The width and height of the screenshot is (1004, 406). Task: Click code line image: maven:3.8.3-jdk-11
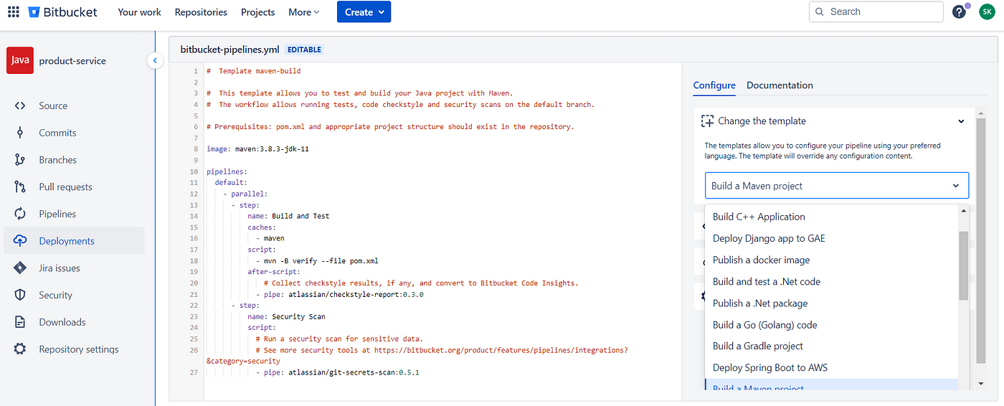(x=257, y=149)
